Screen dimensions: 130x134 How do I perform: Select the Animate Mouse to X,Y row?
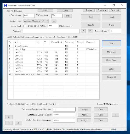[53, 75]
